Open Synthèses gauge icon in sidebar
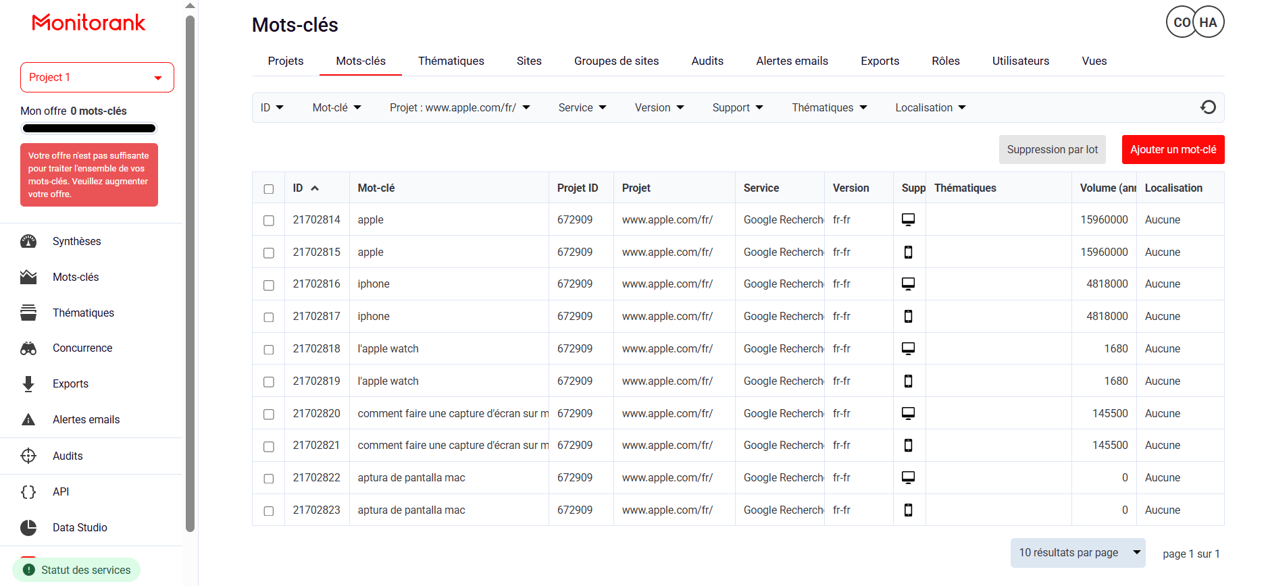The height and width of the screenshot is (586, 1266). [x=28, y=242]
